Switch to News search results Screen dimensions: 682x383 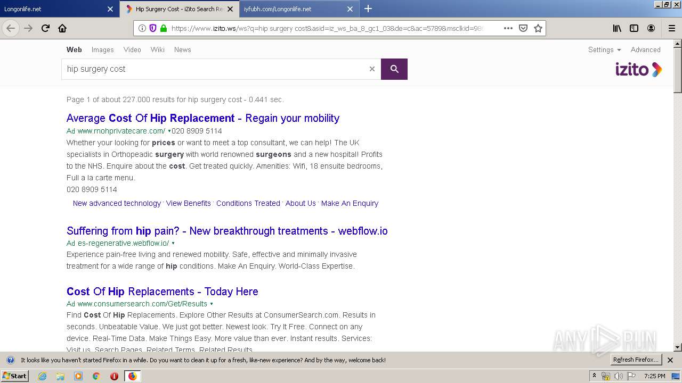[x=182, y=49]
